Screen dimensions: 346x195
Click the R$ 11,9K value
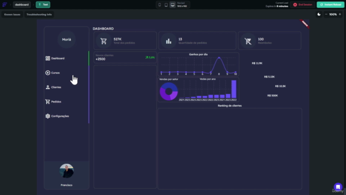pos(257,63)
